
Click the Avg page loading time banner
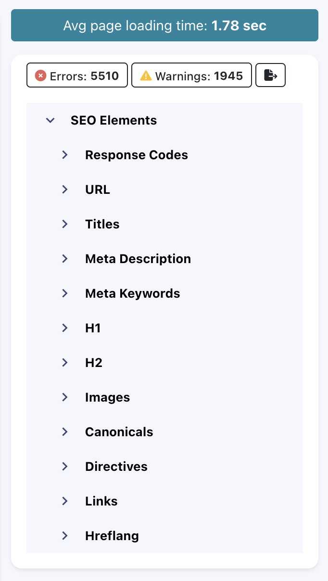[164, 25]
